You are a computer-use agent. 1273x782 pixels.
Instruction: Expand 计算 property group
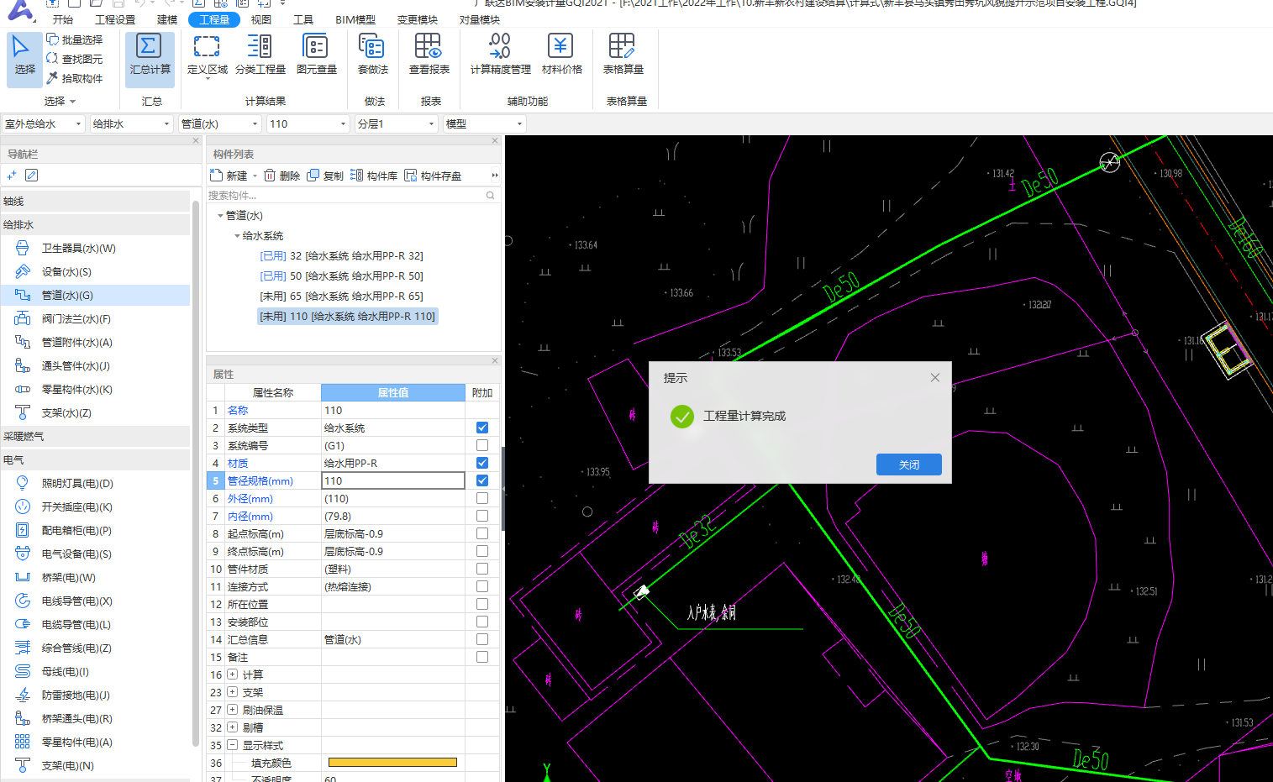pos(233,674)
